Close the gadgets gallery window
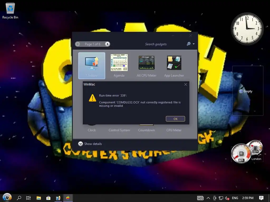This screenshot has width=270, height=202. coord(191,36)
